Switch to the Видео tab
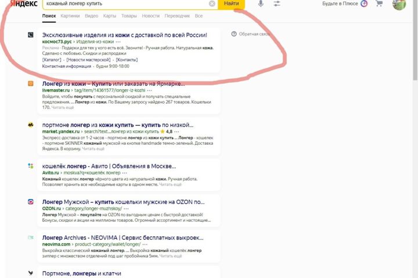 pos(92,16)
